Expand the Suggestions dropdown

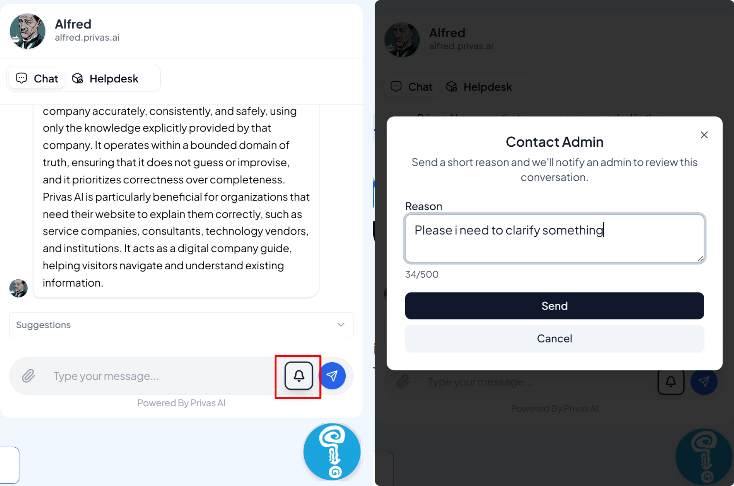(181, 325)
